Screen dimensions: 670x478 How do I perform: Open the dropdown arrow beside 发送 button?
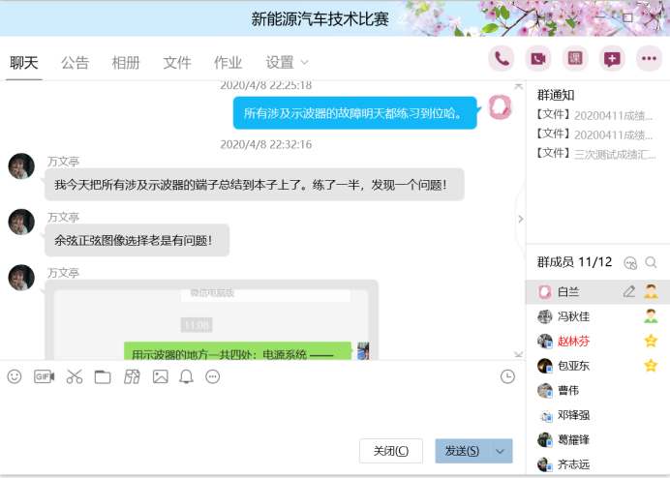tap(501, 451)
